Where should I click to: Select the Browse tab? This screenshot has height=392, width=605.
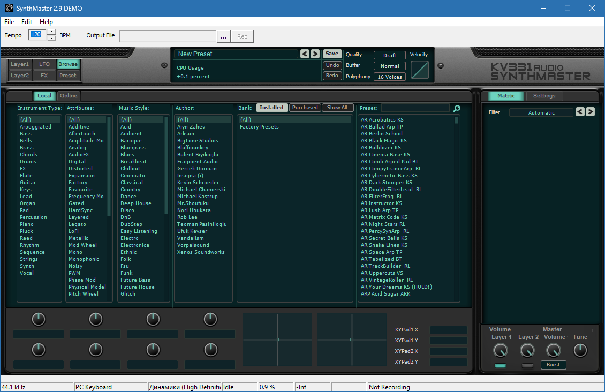point(68,64)
